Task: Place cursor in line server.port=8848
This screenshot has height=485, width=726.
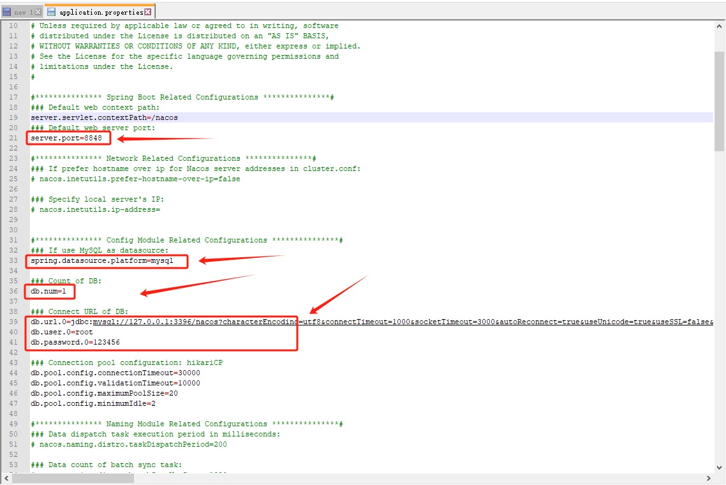Action: point(66,138)
